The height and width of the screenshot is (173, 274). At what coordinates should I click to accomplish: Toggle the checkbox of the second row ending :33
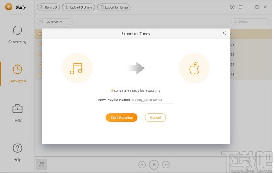[x=40, y=64]
